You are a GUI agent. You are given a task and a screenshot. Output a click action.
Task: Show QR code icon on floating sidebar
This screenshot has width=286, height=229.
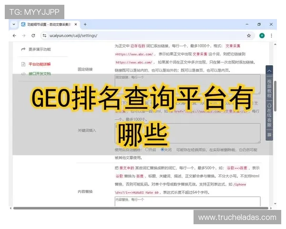tap(269, 135)
